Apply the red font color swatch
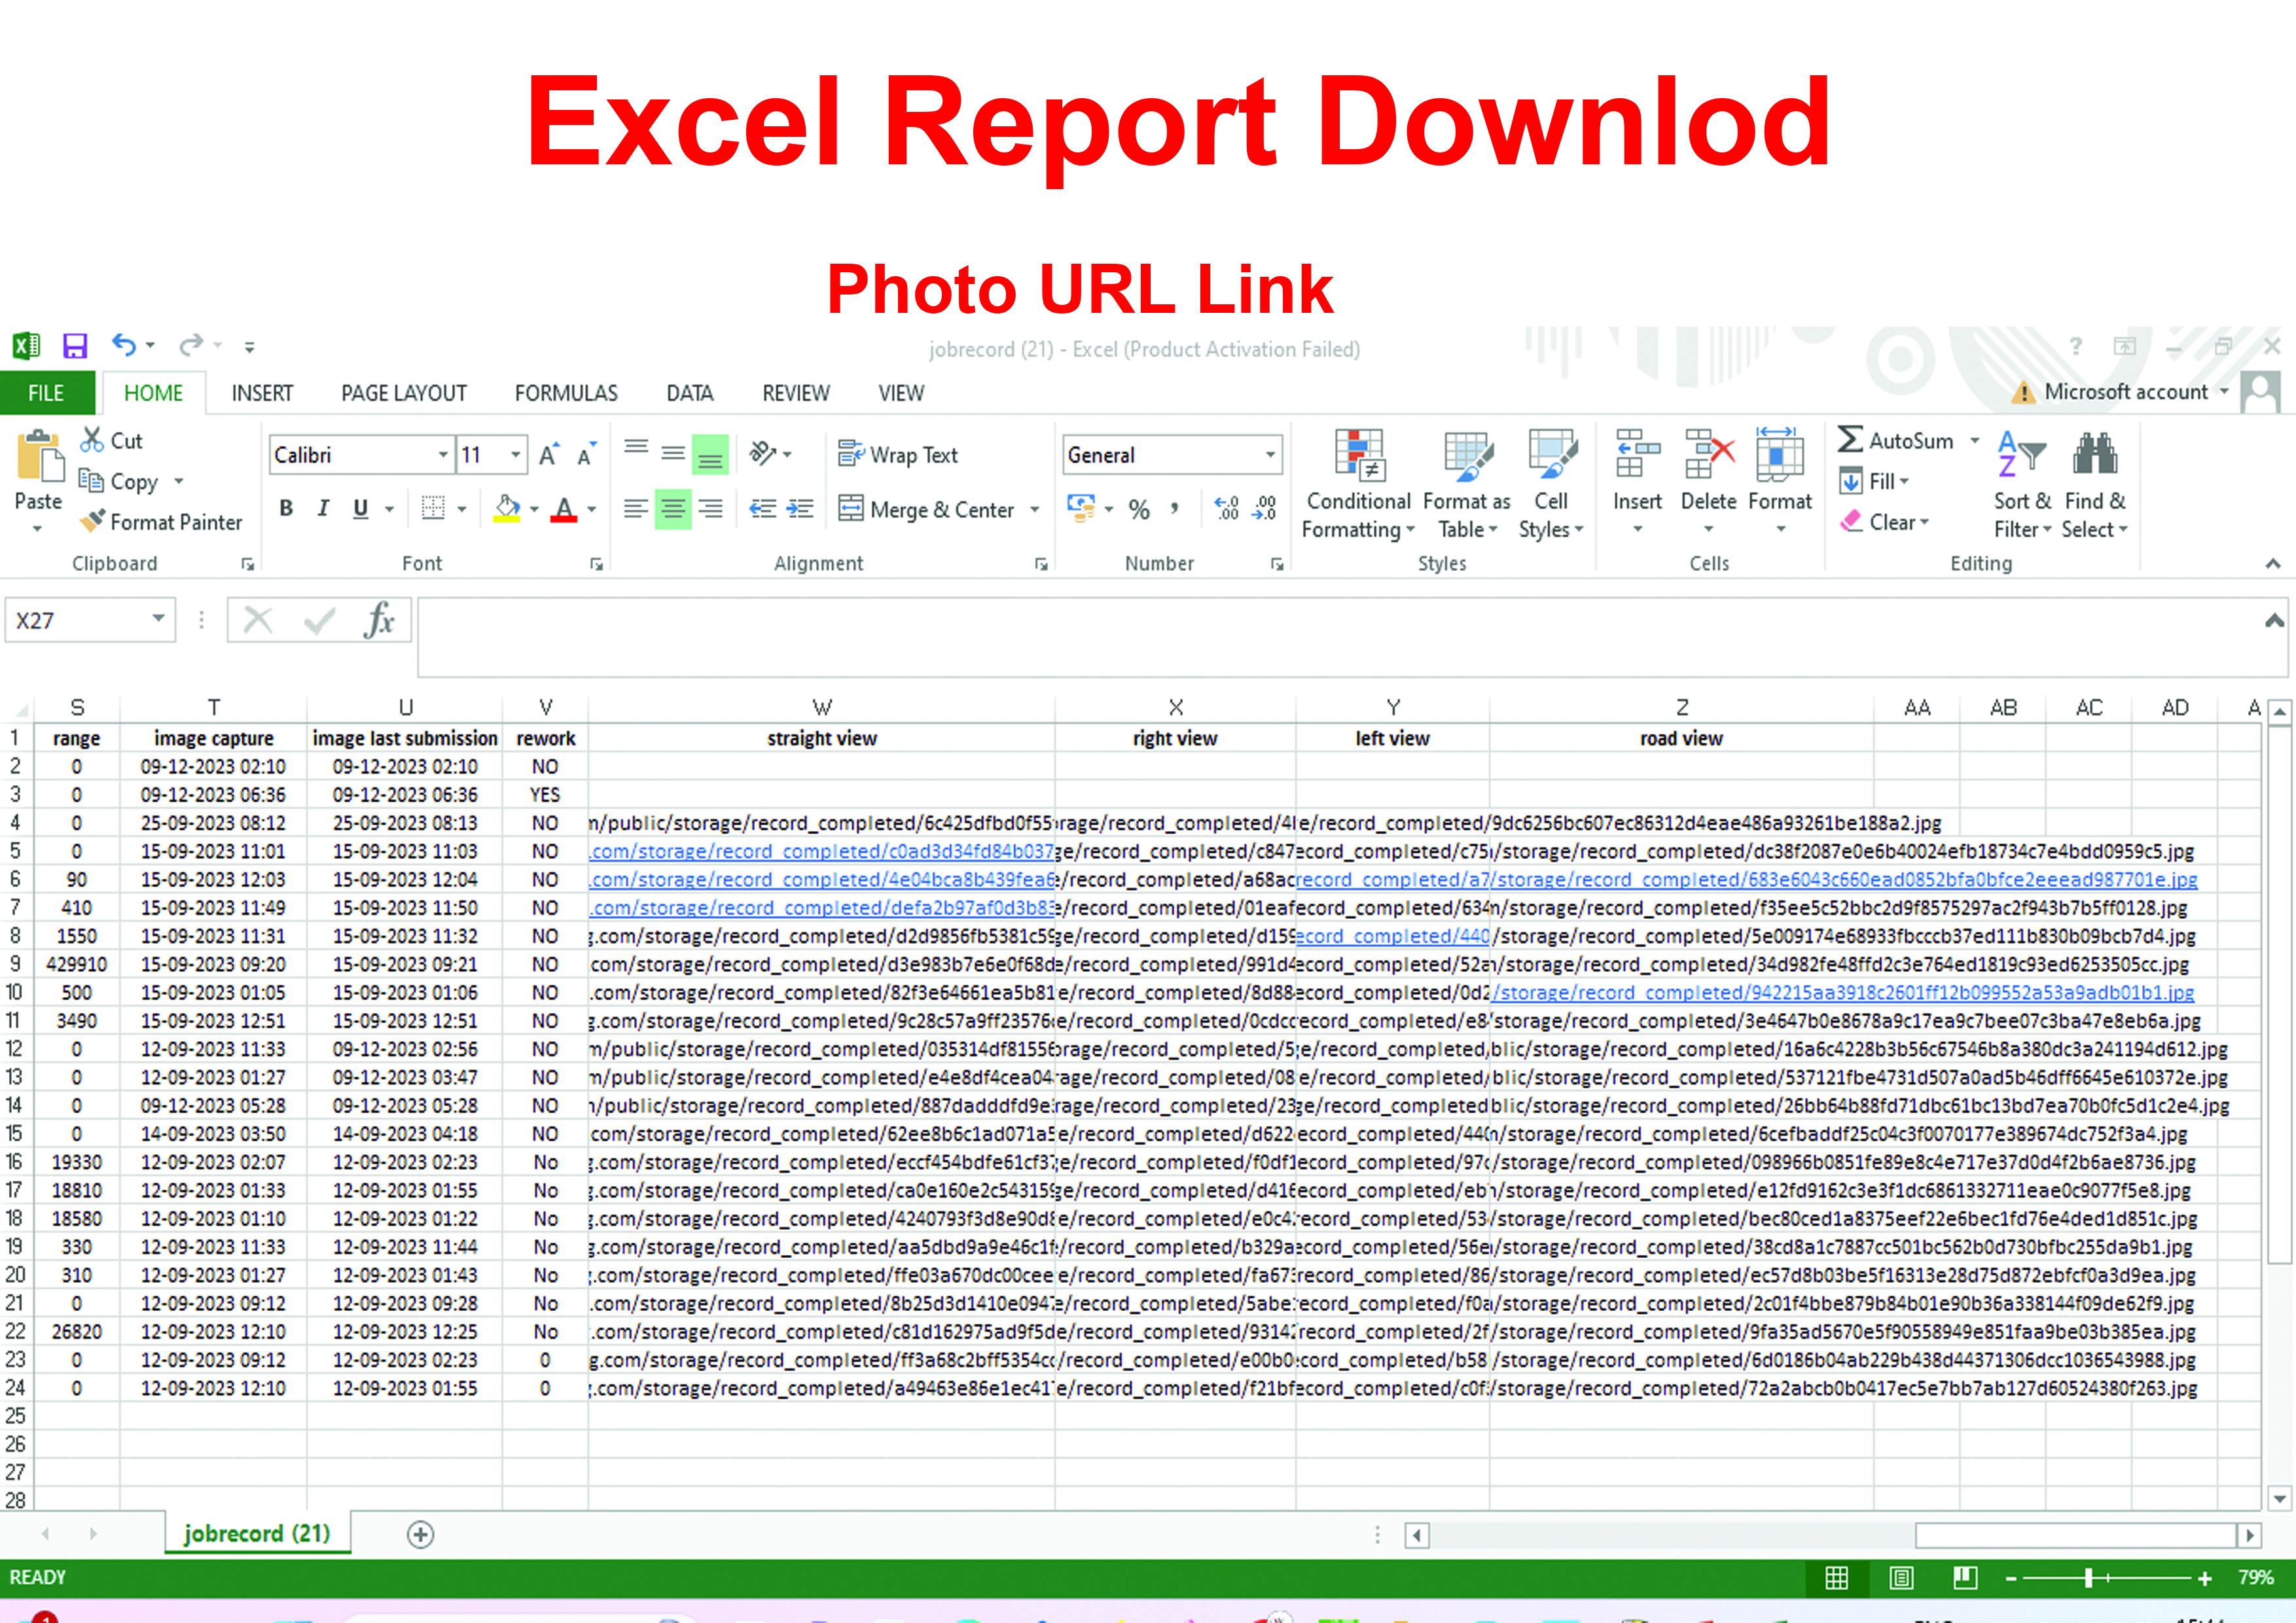The height and width of the screenshot is (1623, 2296). (565, 509)
